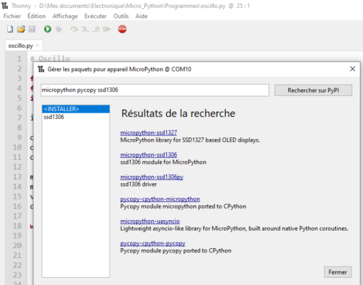Close the package manager dialog with the X

pos(352,69)
